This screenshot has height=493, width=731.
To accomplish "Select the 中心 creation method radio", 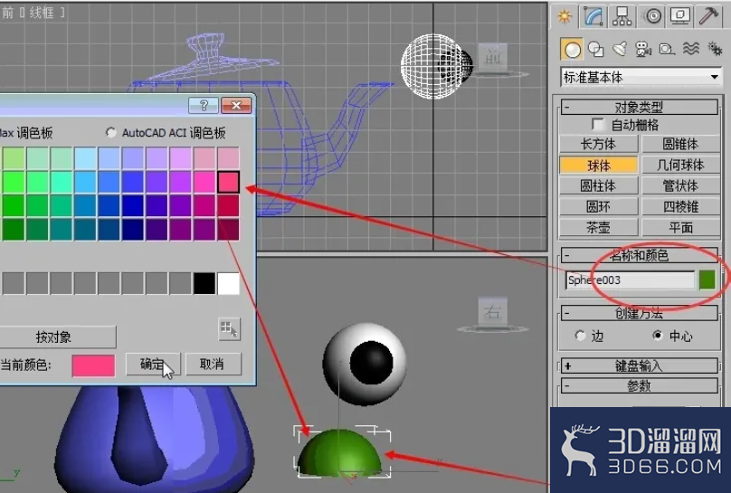I will (x=658, y=336).
